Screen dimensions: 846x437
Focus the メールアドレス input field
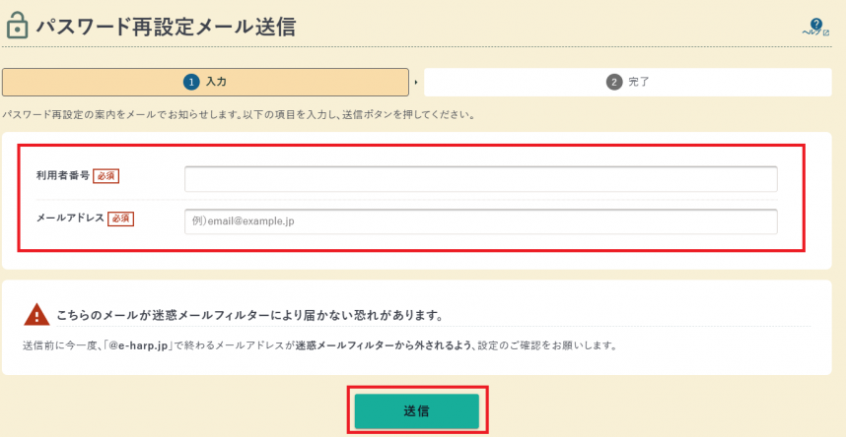coord(481,221)
